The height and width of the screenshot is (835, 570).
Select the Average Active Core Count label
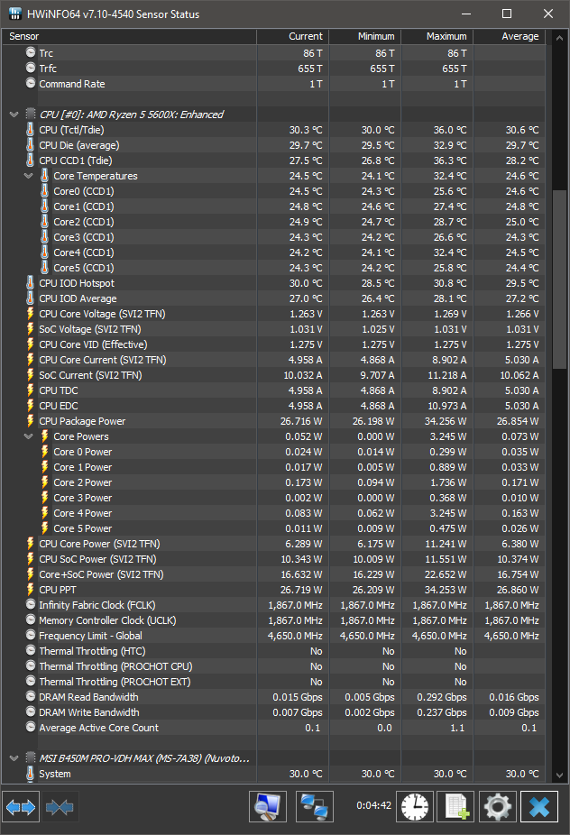point(98,728)
